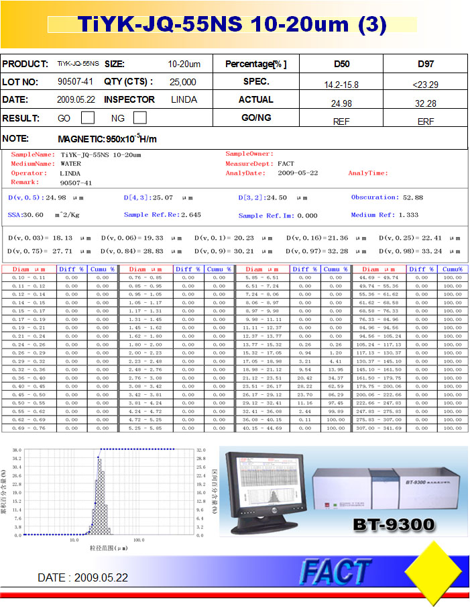Select the D(v,0.98) value 33.24
Viewport: 470px width, 607px height.
[x=432, y=251]
